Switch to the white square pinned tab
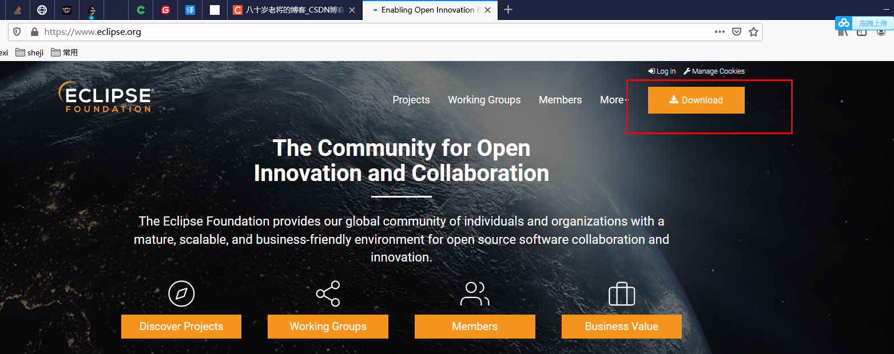Screen dimensions: 894x354 click(214, 10)
